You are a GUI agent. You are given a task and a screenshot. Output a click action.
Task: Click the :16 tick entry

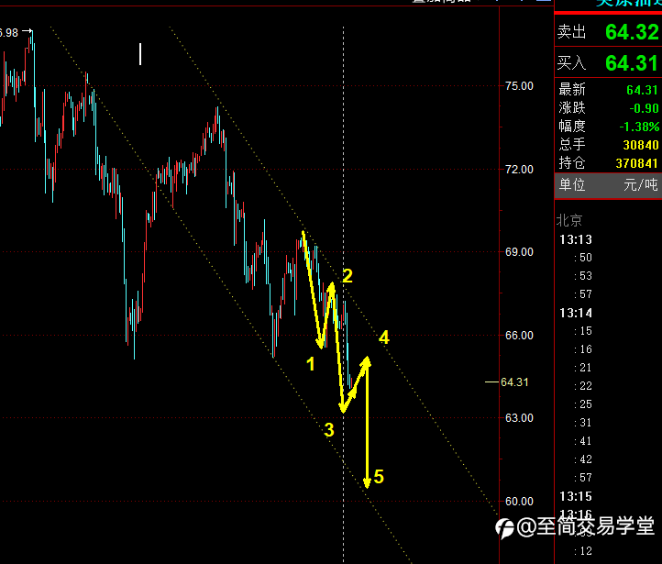click(x=583, y=349)
